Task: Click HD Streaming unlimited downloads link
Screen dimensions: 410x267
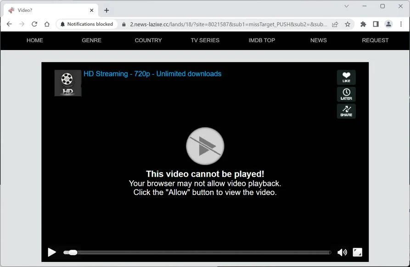Action: [152, 74]
